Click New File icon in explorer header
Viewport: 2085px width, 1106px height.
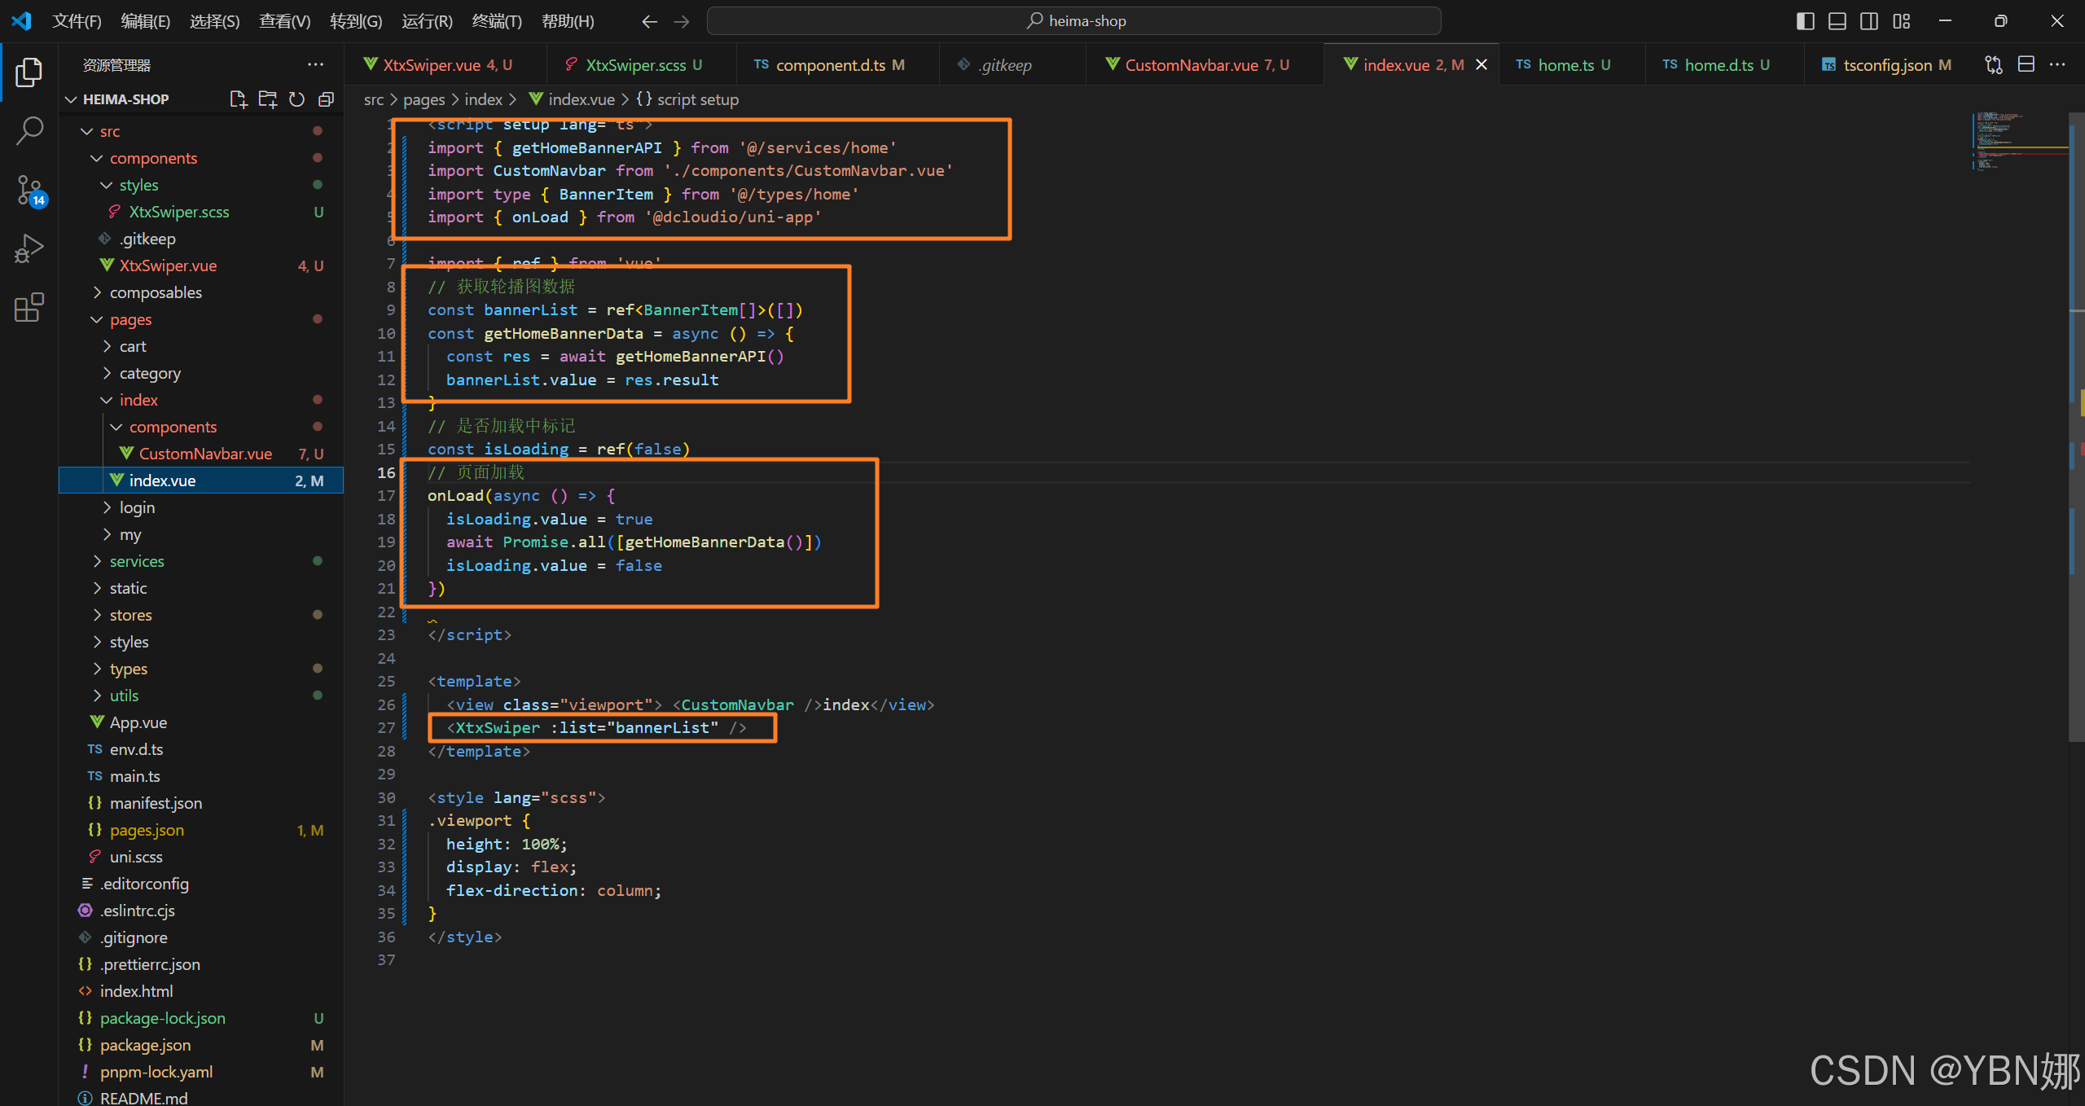click(x=238, y=99)
